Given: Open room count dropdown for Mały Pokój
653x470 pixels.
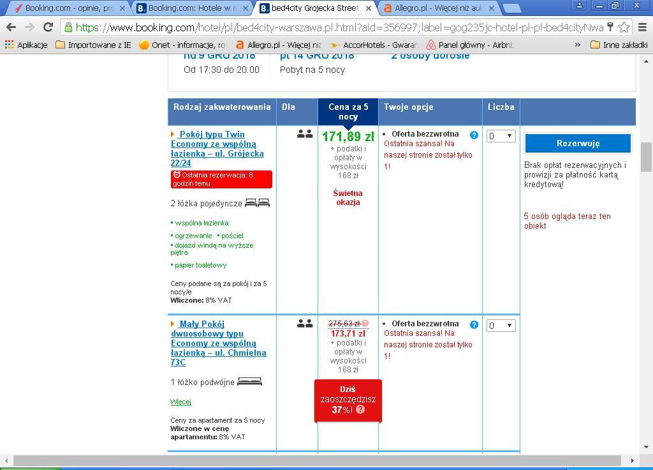Looking at the screenshot, I should [x=501, y=326].
